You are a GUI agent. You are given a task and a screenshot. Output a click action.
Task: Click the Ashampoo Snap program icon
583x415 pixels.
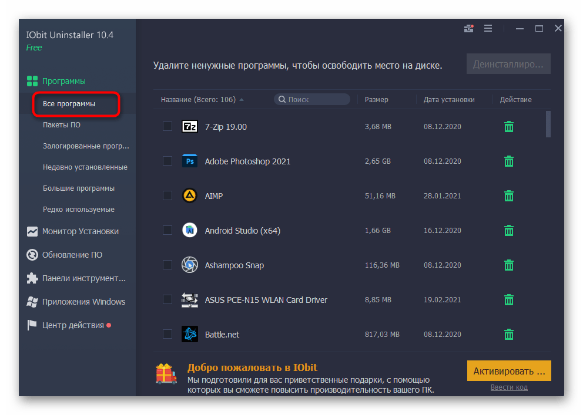pyautogui.click(x=190, y=265)
